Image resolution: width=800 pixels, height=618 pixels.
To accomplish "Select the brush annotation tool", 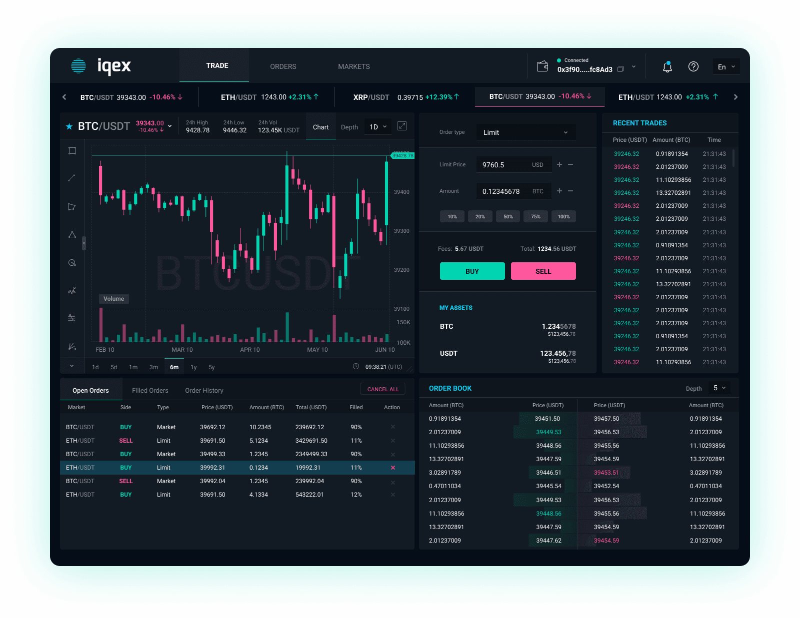I will click(72, 290).
